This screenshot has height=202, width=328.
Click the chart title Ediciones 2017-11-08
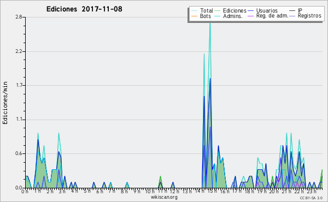click(84, 9)
